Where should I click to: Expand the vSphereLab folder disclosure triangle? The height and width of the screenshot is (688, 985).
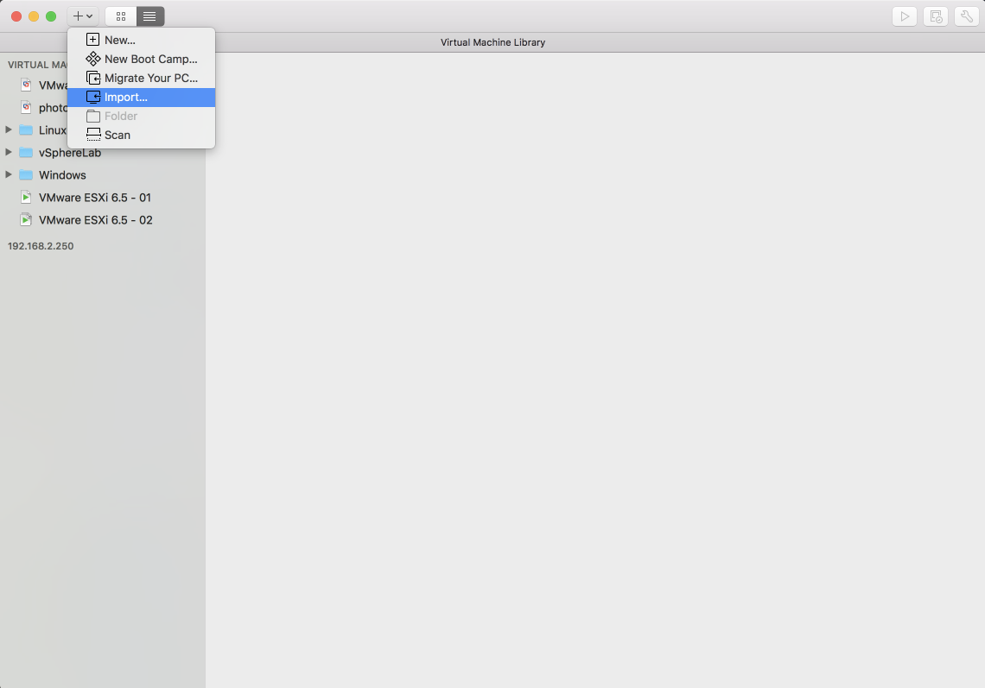tap(9, 153)
